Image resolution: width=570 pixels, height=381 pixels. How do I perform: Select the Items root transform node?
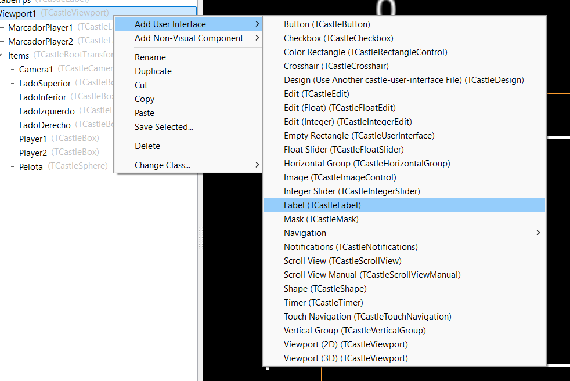coord(19,56)
